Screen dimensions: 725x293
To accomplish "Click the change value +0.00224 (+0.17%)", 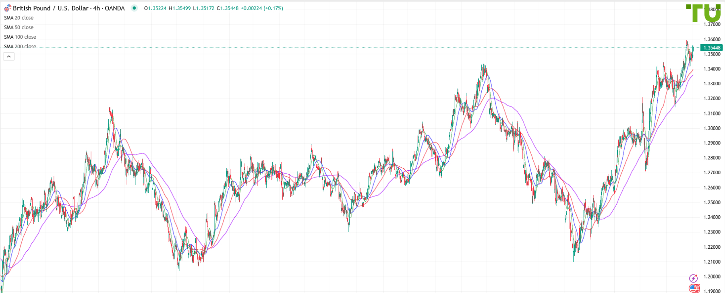I will [262, 8].
